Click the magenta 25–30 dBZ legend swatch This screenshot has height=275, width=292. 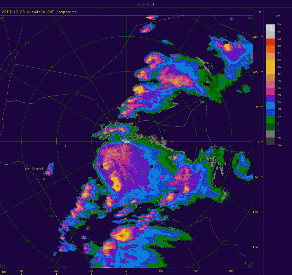pos(270,92)
